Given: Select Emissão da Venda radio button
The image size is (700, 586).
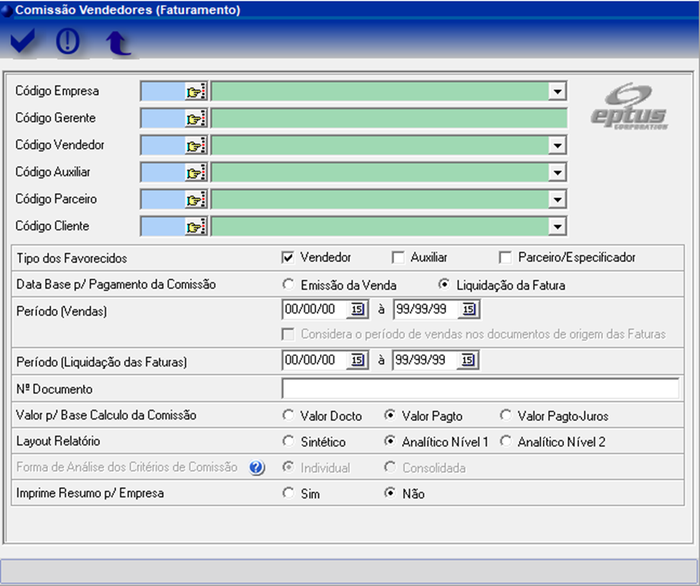Looking at the screenshot, I should pos(288,284).
